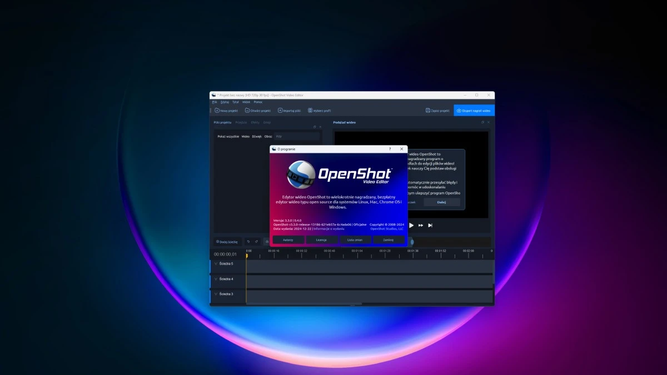This screenshot has height=375, width=667.
Task: Collapse the Ścieżka 5 track chevron
Action: click(216, 264)
